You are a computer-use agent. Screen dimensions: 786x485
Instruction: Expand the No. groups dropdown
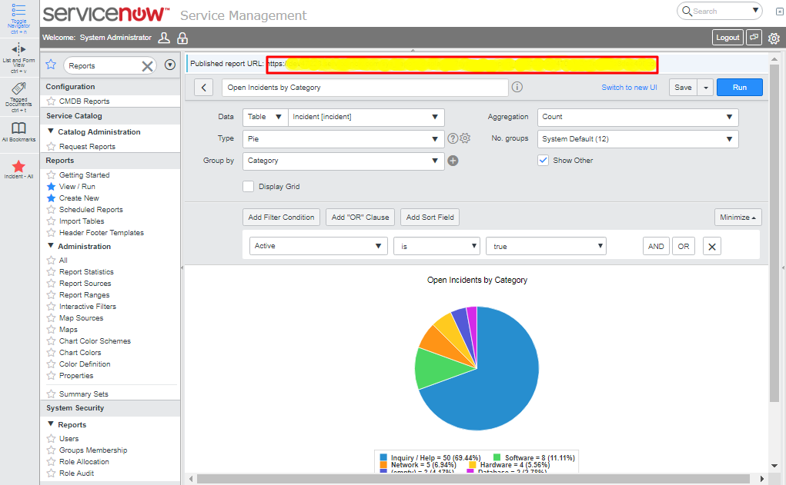point(637,139)
